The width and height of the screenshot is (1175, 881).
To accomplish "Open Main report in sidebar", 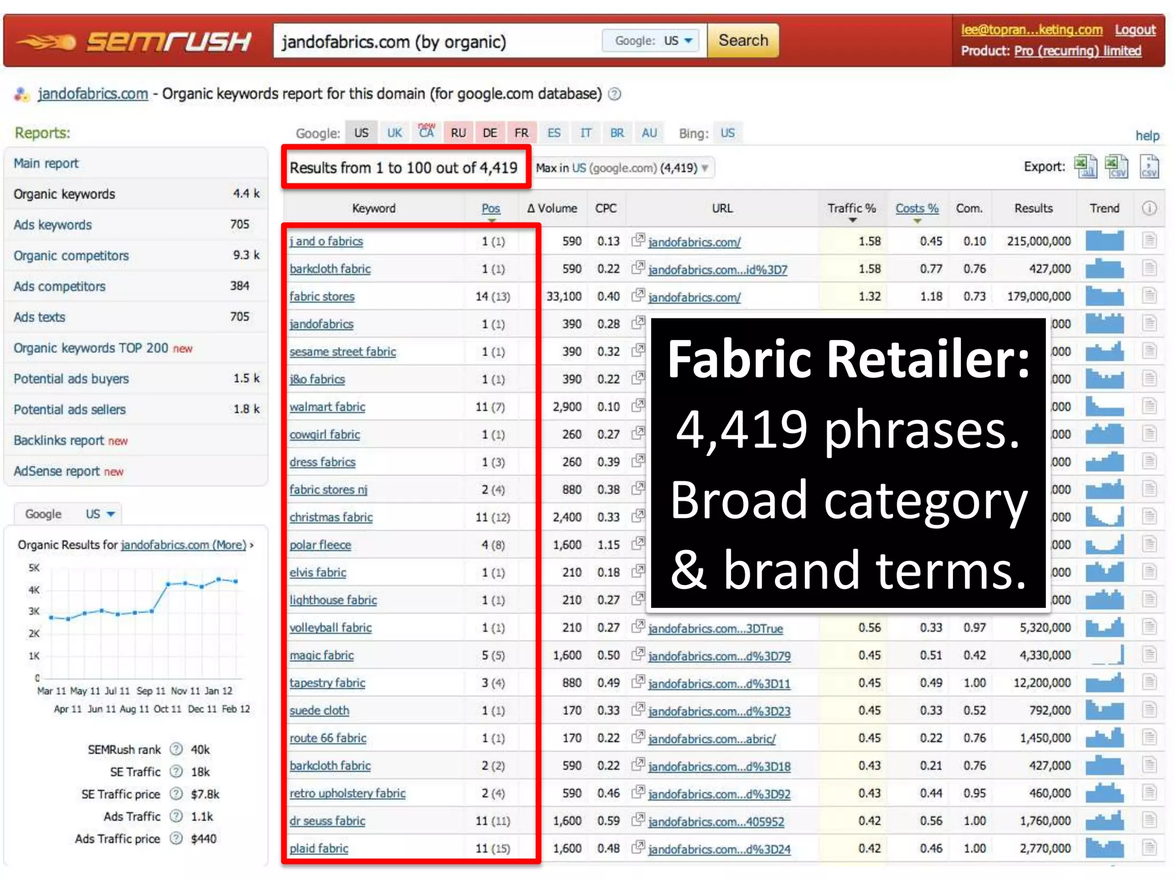I will tap(46, 163).
